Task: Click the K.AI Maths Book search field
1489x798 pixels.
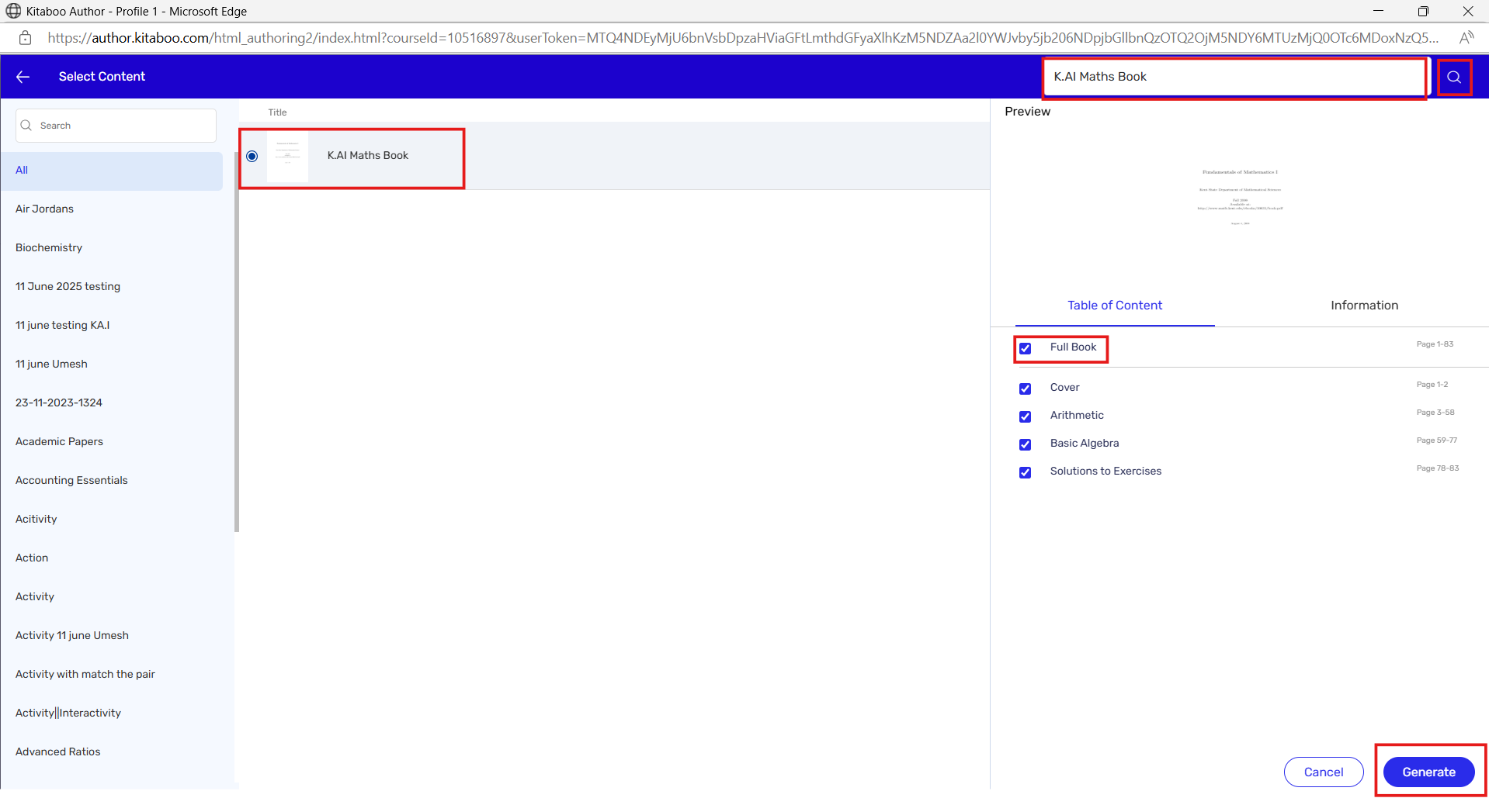Action: click(x=1234, y=77)
